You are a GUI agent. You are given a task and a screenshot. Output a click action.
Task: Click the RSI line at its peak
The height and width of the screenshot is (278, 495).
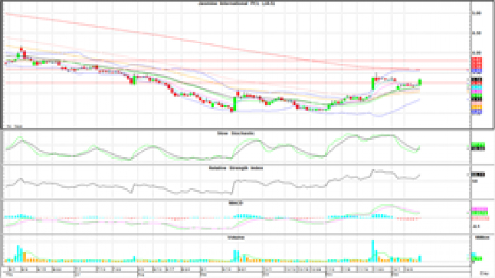374,171
